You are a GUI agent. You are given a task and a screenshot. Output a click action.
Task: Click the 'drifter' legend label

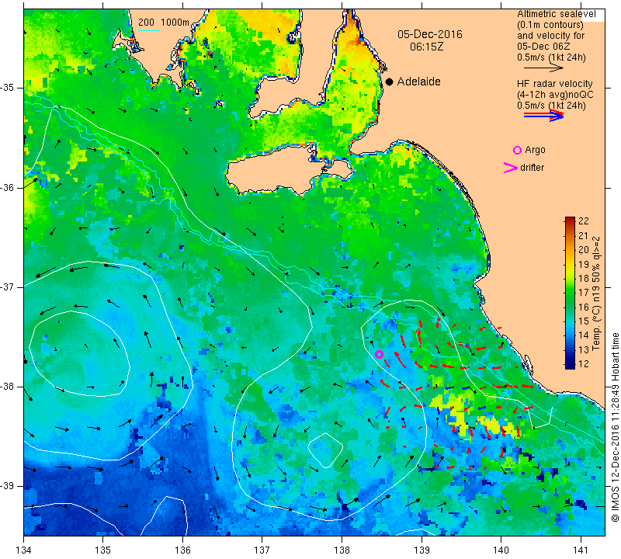[533, 168]
